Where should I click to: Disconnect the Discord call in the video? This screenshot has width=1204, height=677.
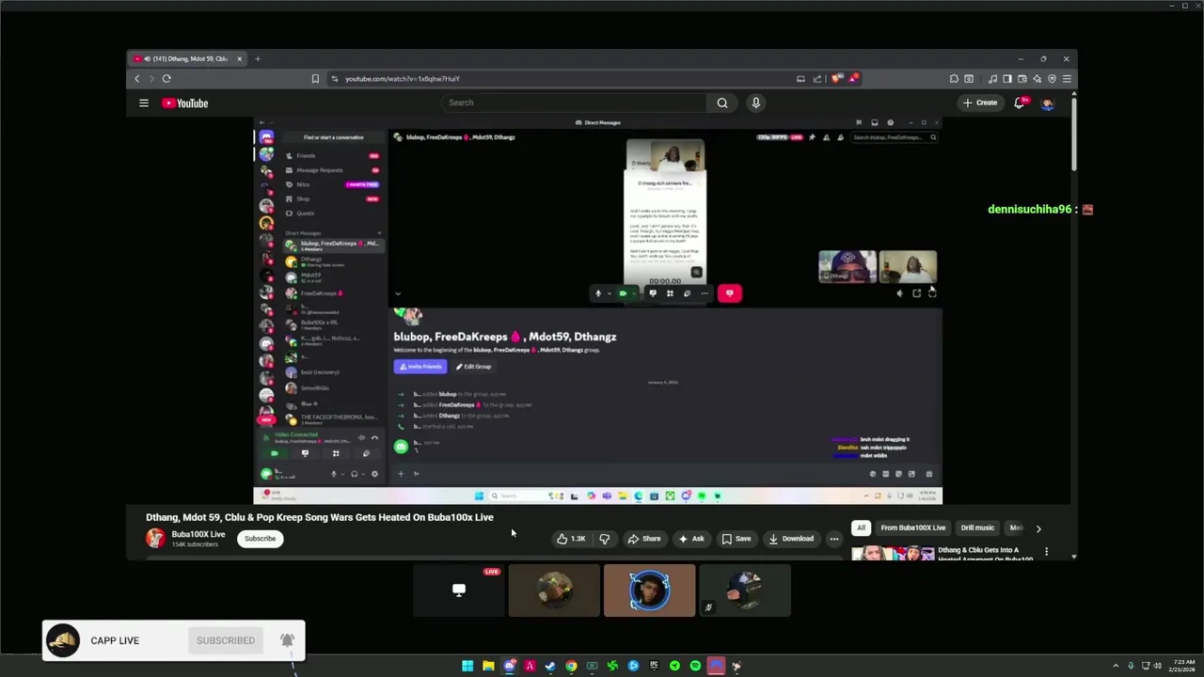(x=730, y=293)
